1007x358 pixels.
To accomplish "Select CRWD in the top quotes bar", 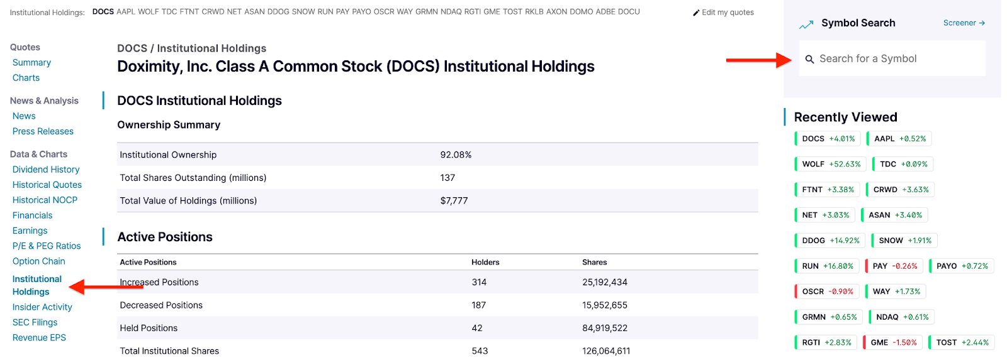I will pyautogui.click(x=213, y=12).
